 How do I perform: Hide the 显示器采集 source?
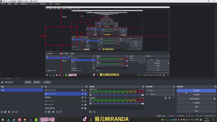pos(82,108)
